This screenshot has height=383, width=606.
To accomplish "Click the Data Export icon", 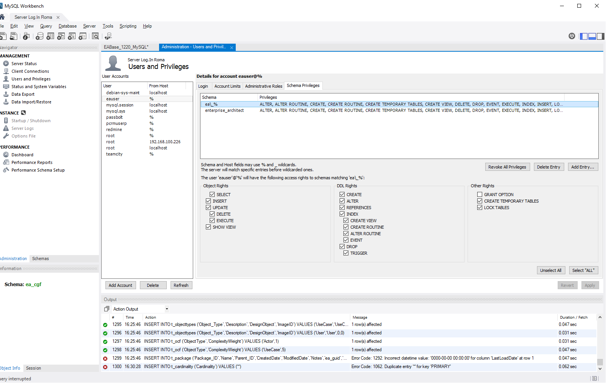I will [6, 94].
